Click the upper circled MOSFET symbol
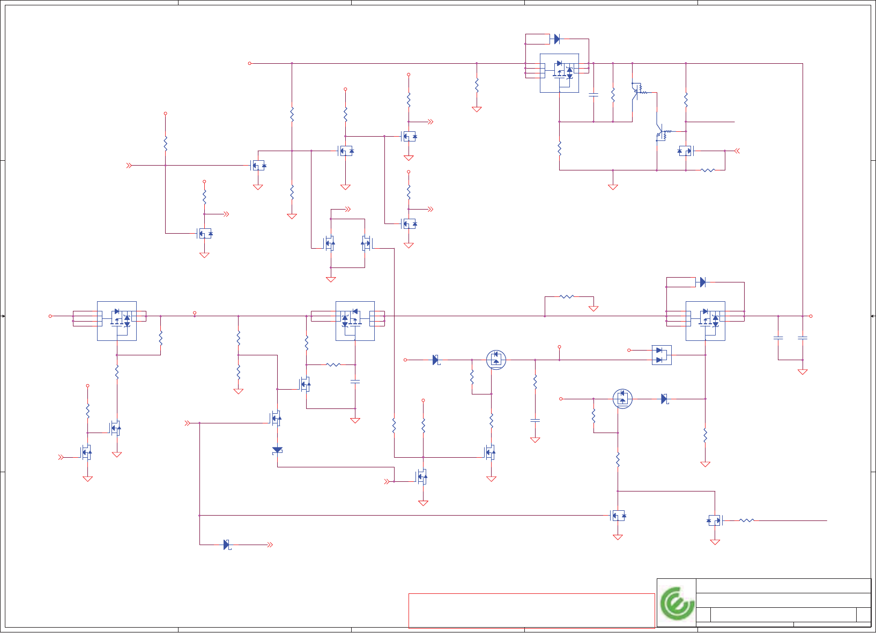Screen dimensions: 876x633 click(496, 360)
